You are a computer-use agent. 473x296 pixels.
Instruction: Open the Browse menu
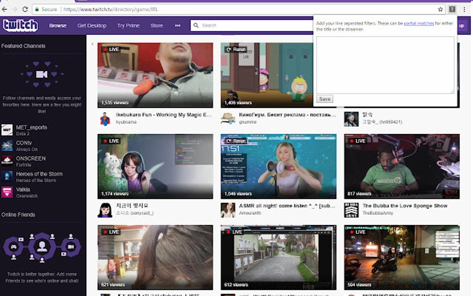[58, 25]
